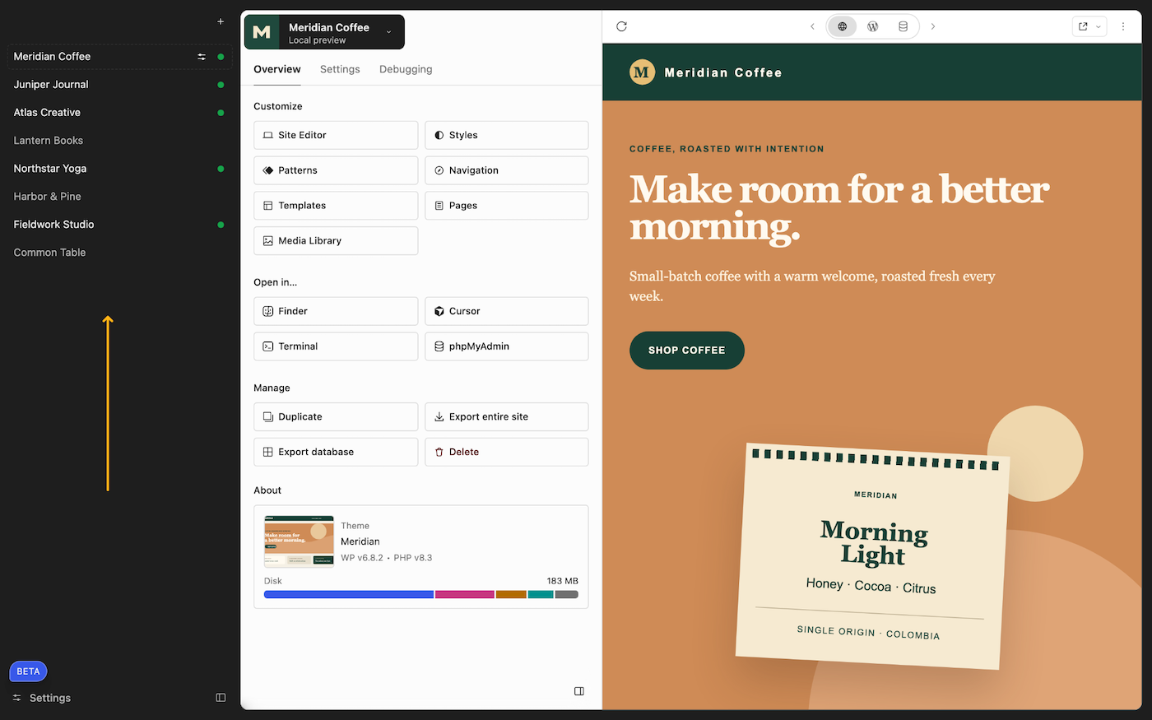Switch to database view icon
This screenshot has height=720, width=1152.
pos(903,26)
